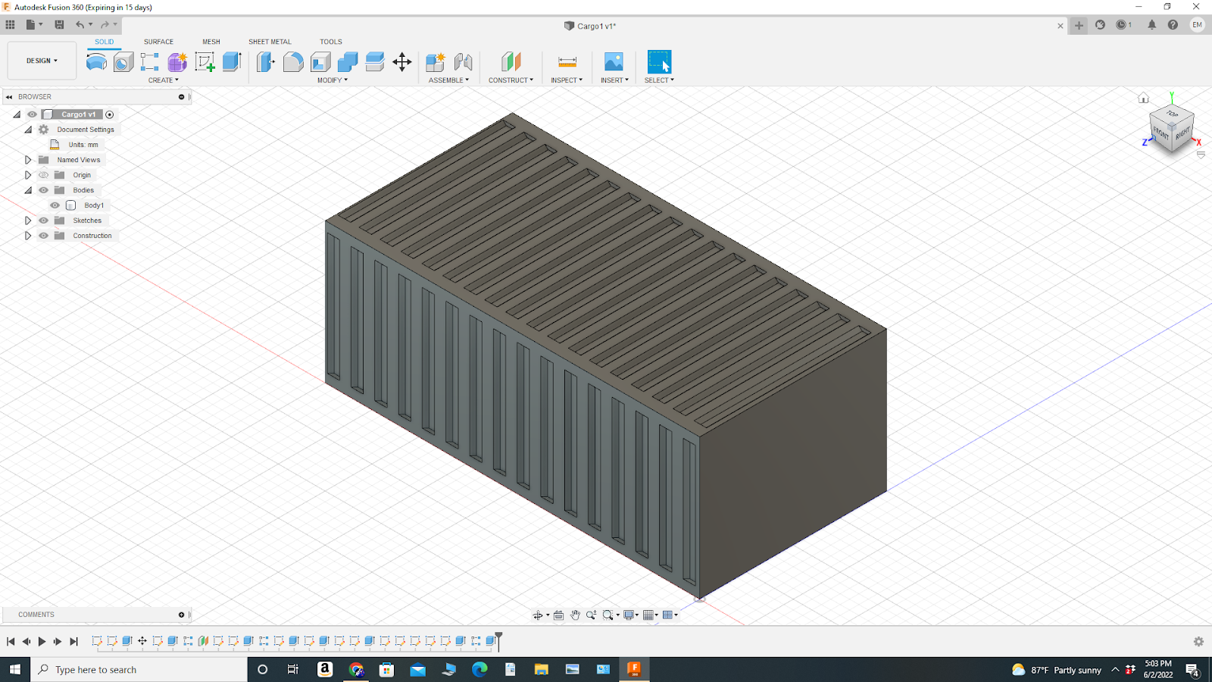
Task: Open the CONSTRUCT dropdown menu
Action: pyautogui.click(x=511, y=80)
